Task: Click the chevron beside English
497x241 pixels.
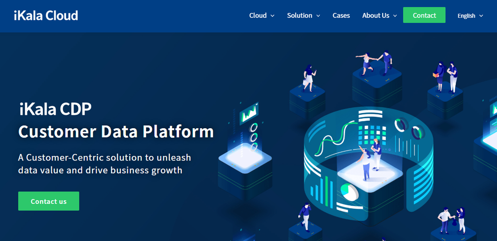Action: pyautogui.click(x=481, y=15)
